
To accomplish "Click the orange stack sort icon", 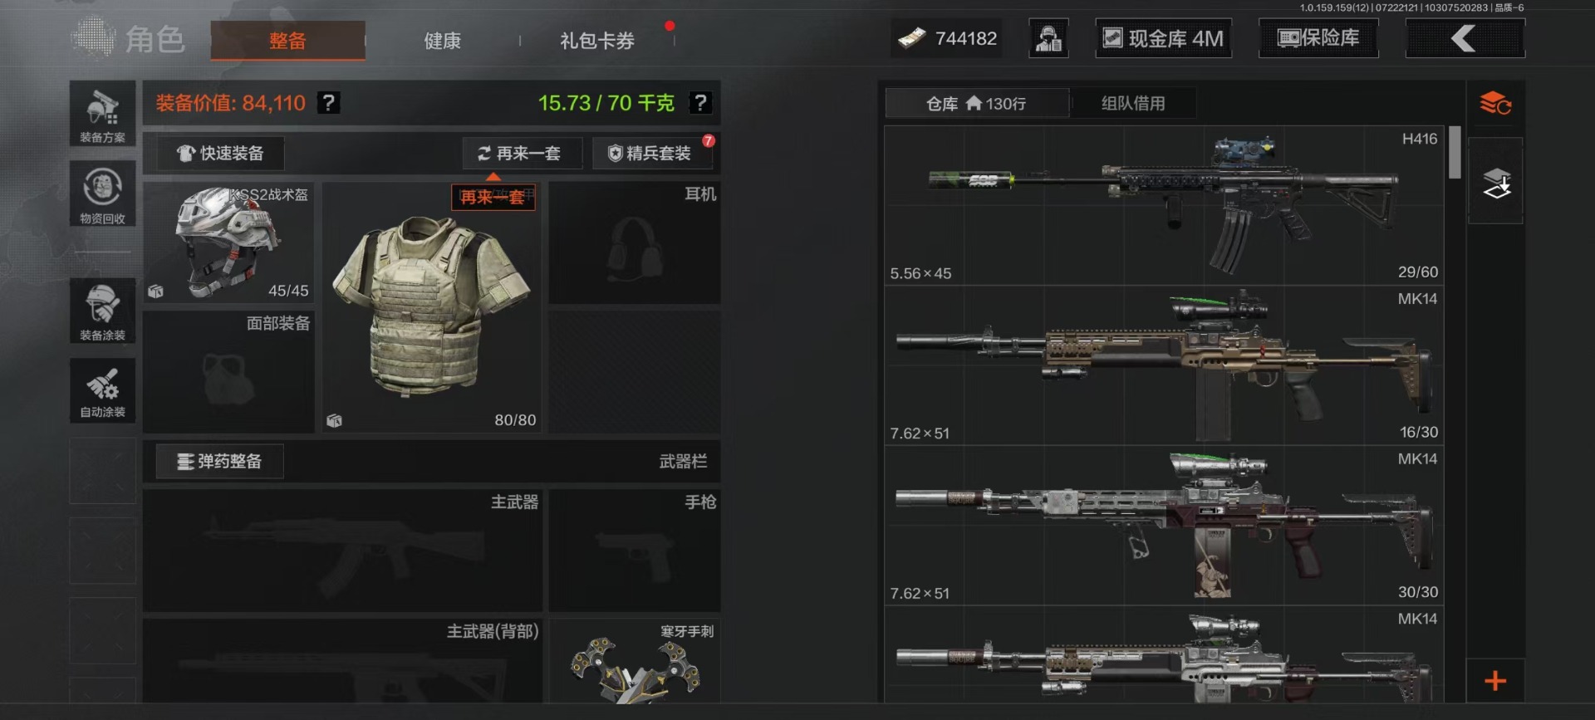I will (1495, 104).
